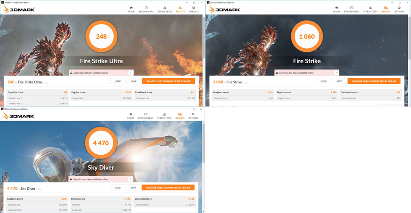Open STRESS TESTS in the Fire Strike window
Viewport: 411px width, 213px height.
pyautogui.click(x=370, y=10)
